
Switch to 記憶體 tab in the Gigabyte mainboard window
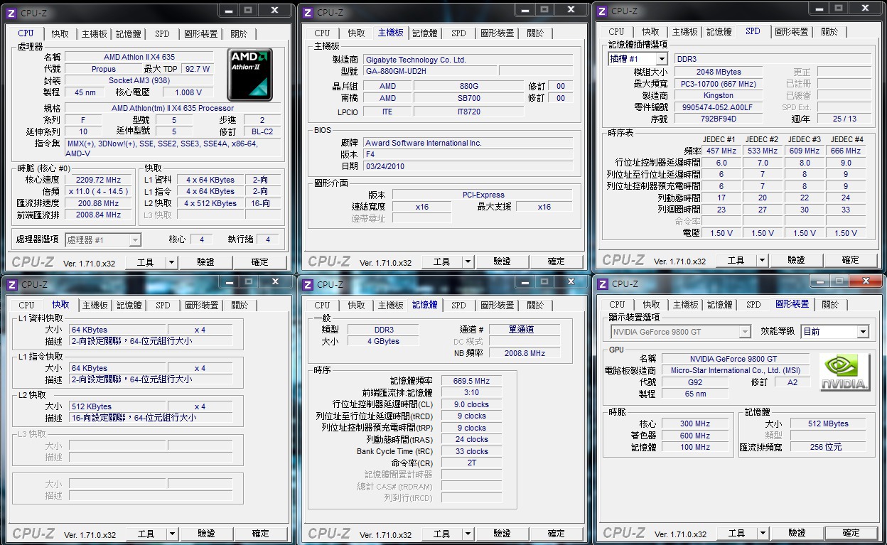click(424, 33)
